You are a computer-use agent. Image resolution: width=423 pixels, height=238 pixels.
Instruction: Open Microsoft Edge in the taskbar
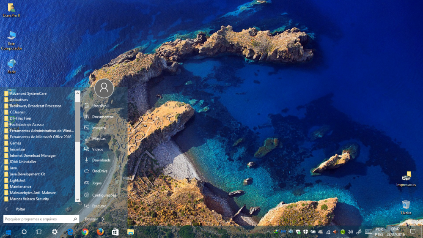(70, 232)
